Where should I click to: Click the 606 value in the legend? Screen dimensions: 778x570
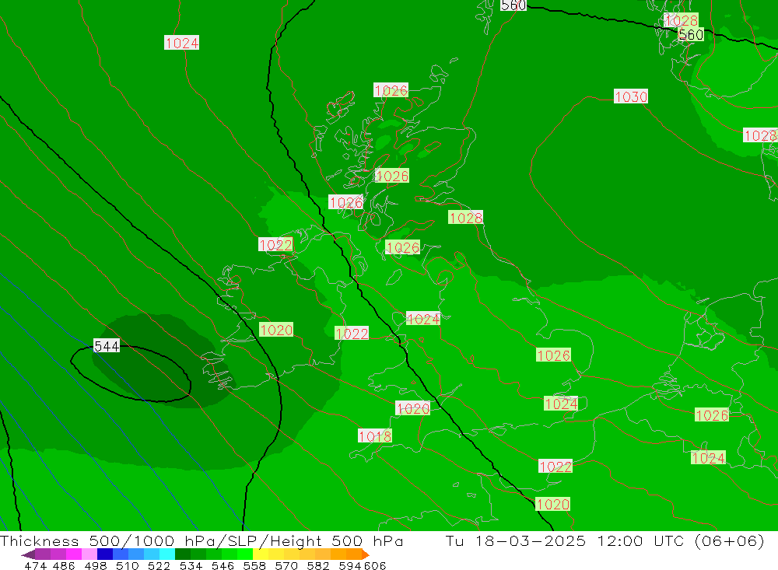374,565
